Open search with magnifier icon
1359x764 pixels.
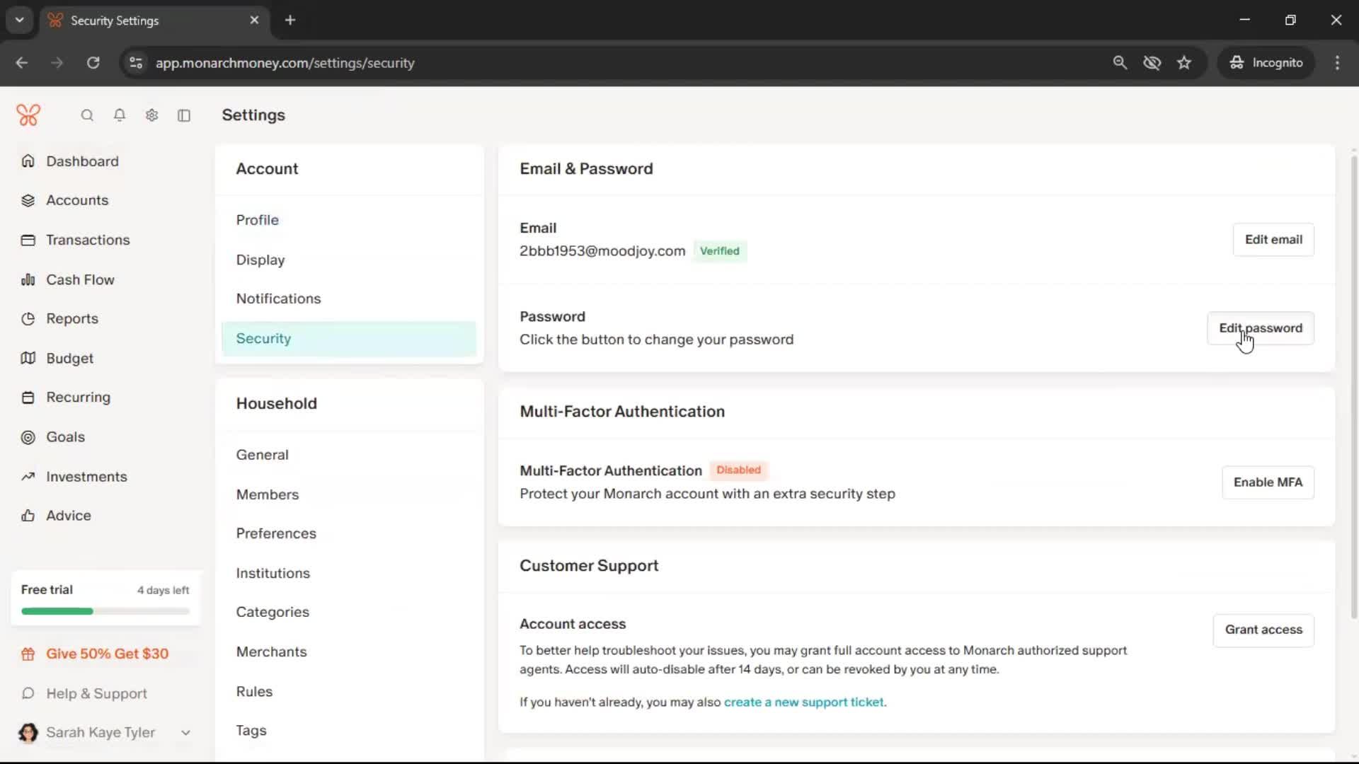(x=87, y=115)
